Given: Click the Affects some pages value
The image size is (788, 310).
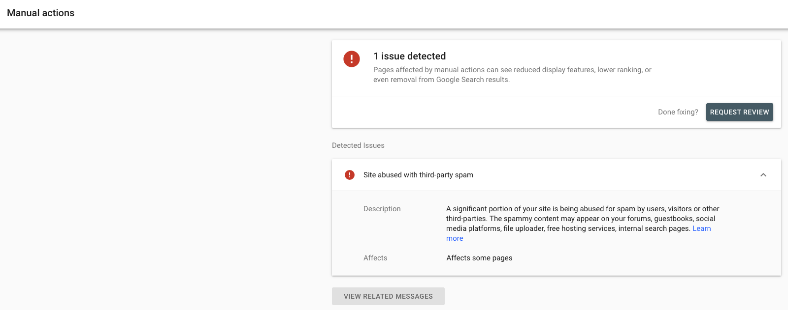Looking at the screenshot, I should [x=479, y=258].
